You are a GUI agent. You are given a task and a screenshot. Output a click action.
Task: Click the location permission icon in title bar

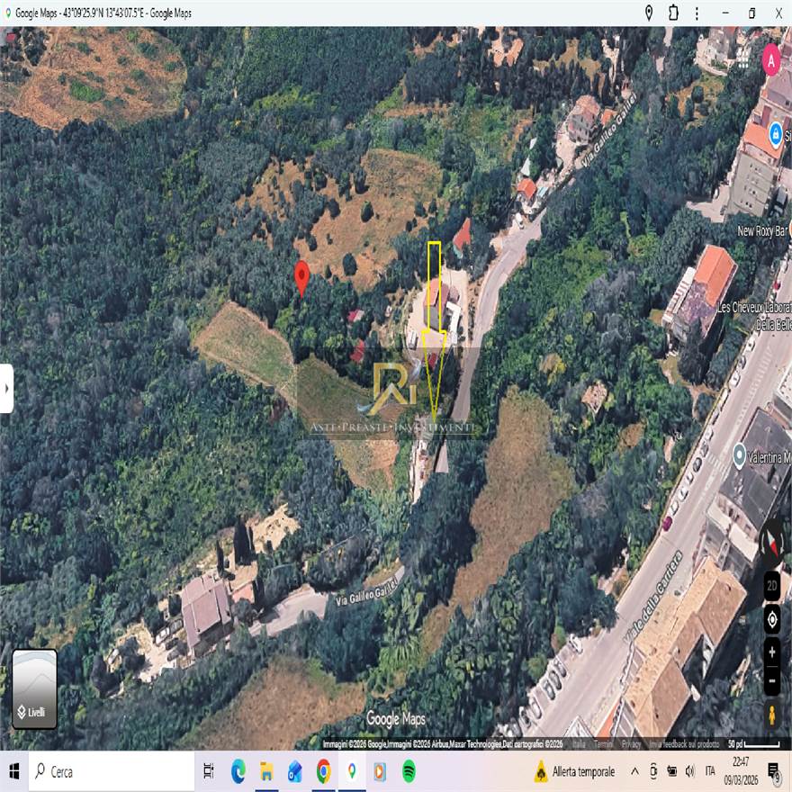[x=649, y=13]
